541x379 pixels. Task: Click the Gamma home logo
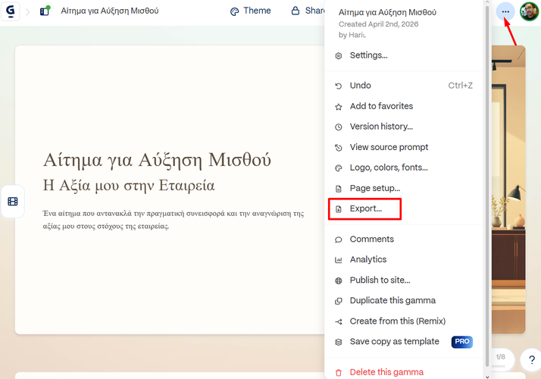coord(11,11)
